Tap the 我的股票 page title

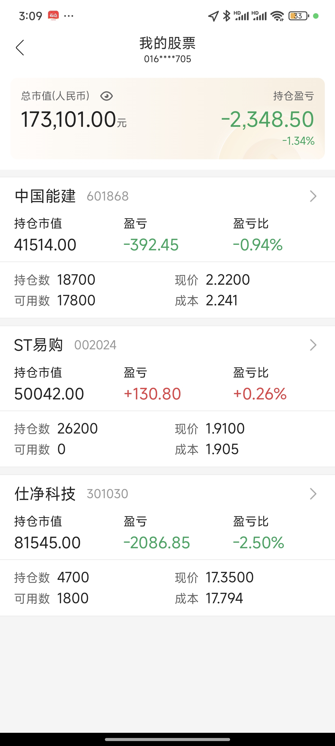click(167, 43)
